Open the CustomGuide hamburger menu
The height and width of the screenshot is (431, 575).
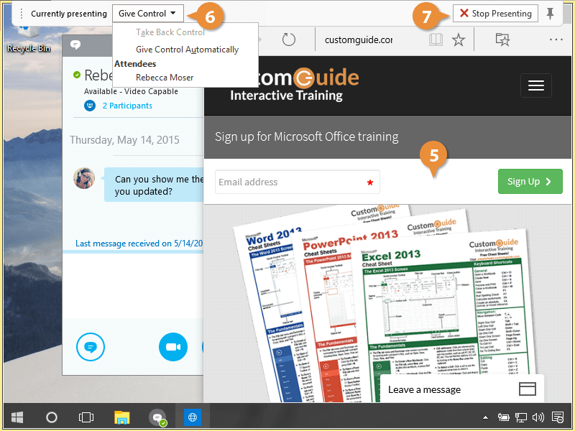[x=535, y=85]
